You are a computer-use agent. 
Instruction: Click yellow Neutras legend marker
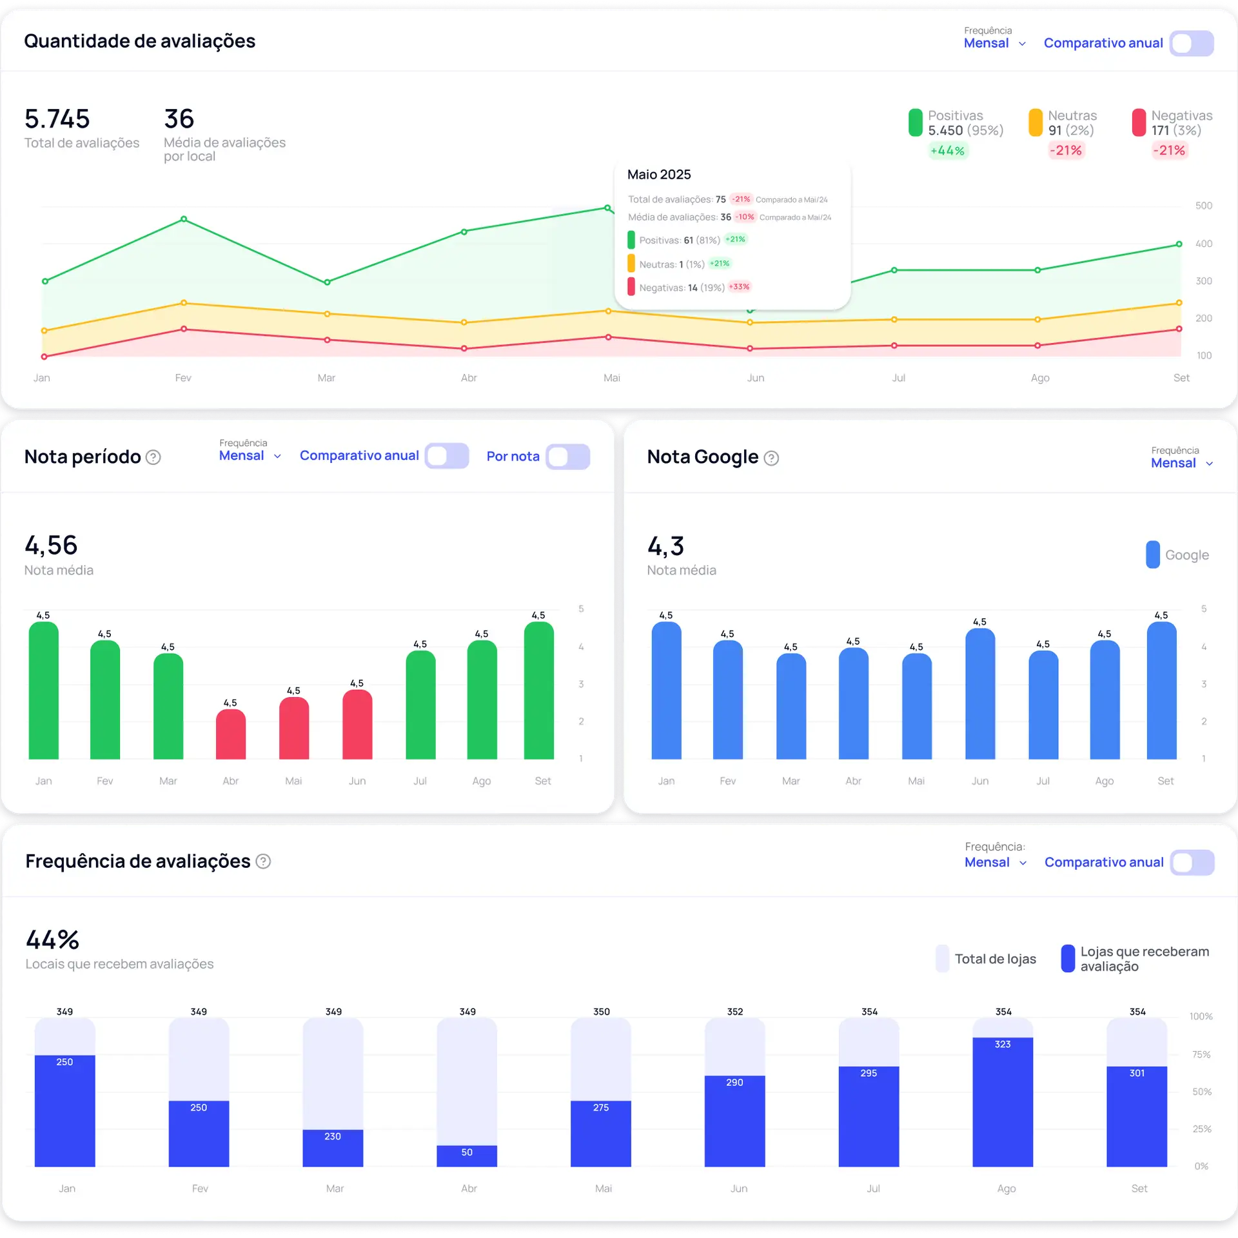[1035, 123]
